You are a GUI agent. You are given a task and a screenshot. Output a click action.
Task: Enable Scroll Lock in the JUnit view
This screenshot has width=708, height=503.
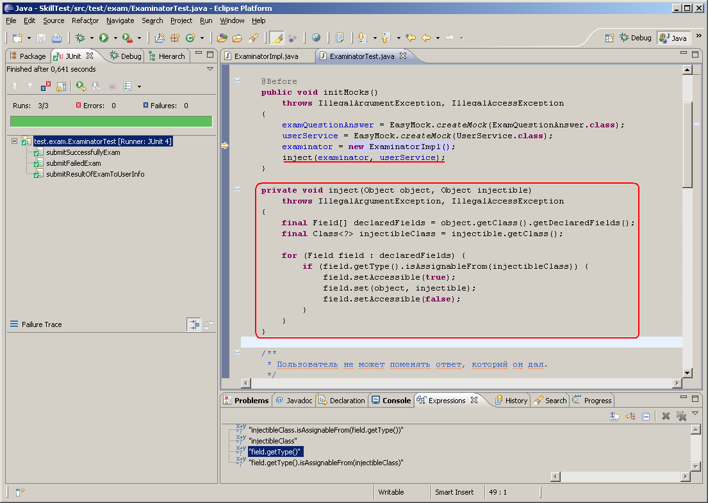tap(62, 86)
